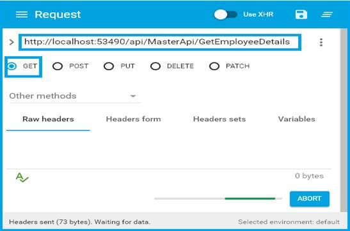This screenshot has width=350, height=231.
Task: Select the PUT method radio button
Action: (109, 66)
